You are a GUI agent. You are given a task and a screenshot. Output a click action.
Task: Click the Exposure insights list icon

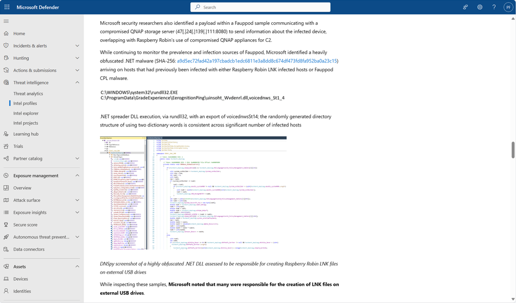tap(6, 213)
